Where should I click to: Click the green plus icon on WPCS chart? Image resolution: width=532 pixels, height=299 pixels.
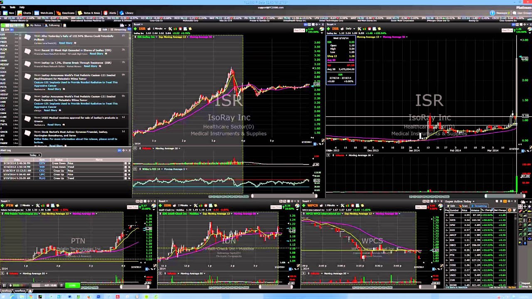pos(305,206)
